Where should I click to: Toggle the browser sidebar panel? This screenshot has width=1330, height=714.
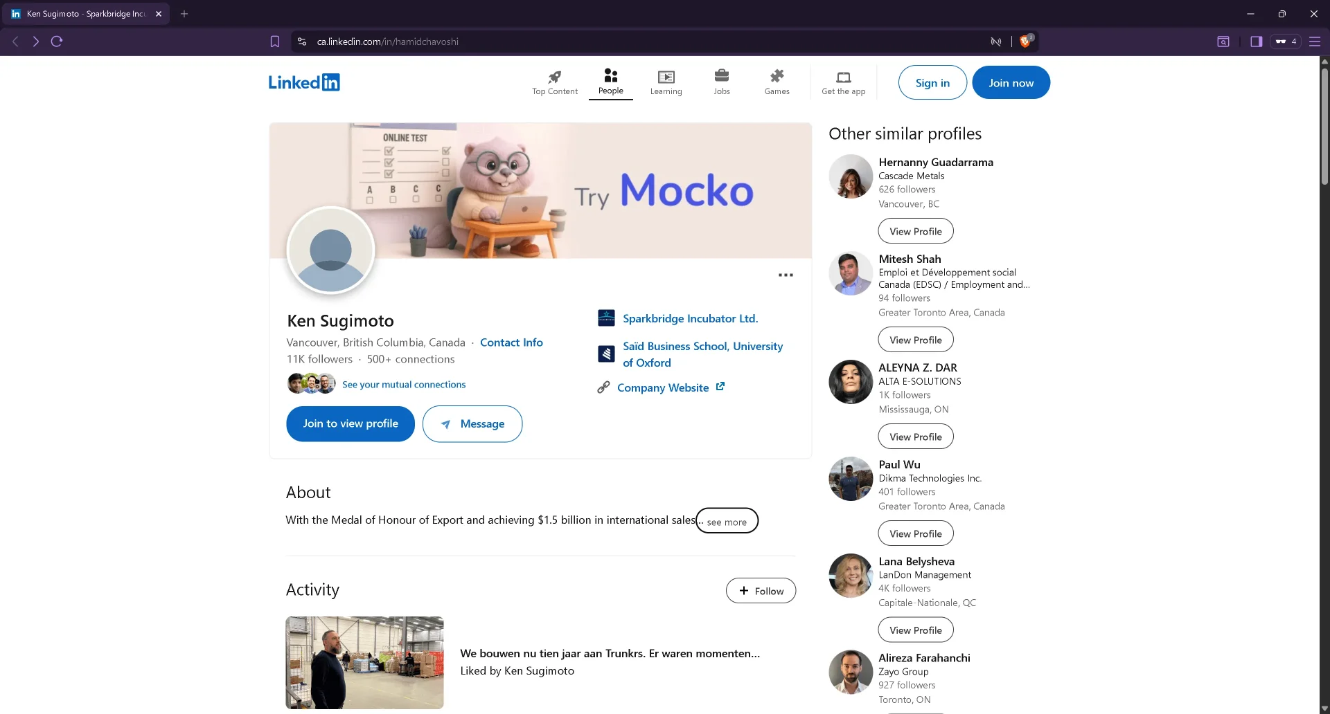click(1256, 42)
